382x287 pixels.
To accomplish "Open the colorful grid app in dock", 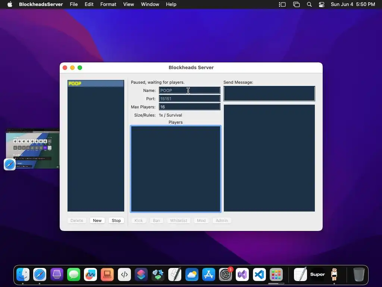I will (x=276, y=274).
